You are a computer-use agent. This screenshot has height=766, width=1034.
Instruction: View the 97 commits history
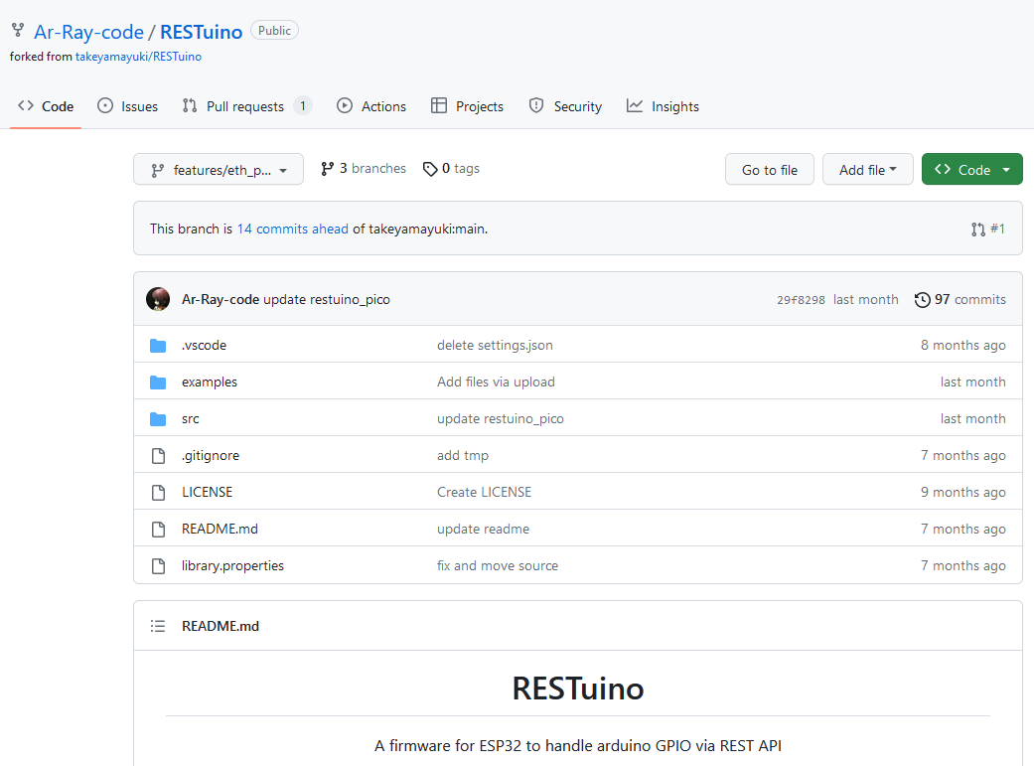pos(960,299)
